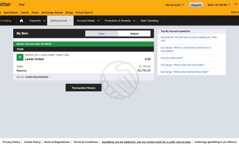
Task: Click the returns value €2,750.00
Action: coord(144,70)
